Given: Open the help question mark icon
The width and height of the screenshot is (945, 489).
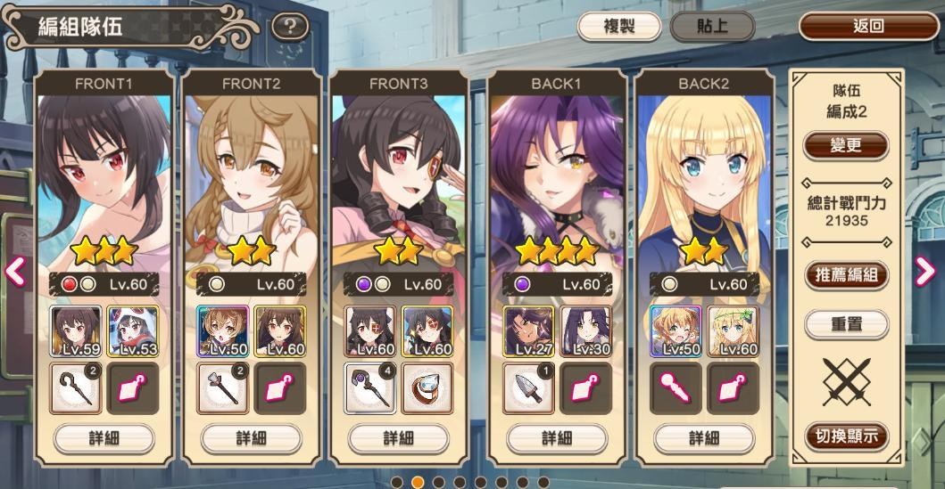Looking at the screenshot, I should pos(290,27).
